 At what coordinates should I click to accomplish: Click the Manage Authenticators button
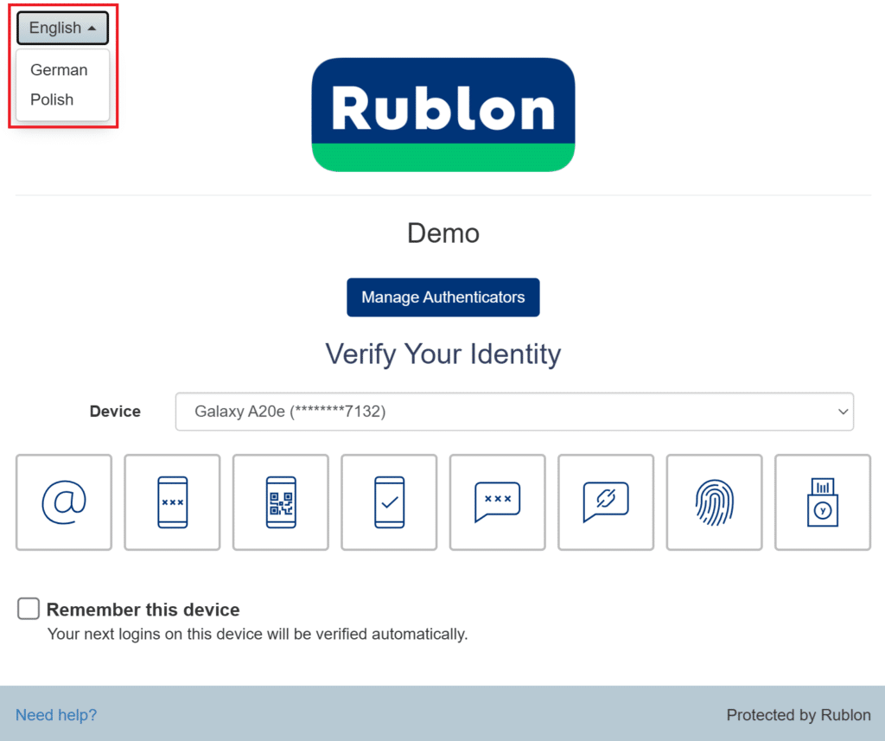pyautogui.click(x=442, y=297)
